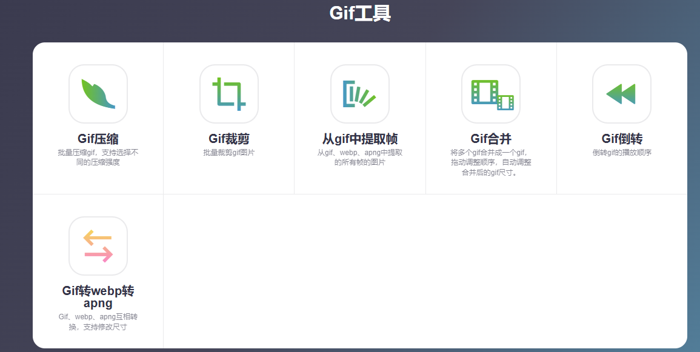Click the Gif合并 title link
Screen dimensions: 700x352
click(x=491, y=138)
